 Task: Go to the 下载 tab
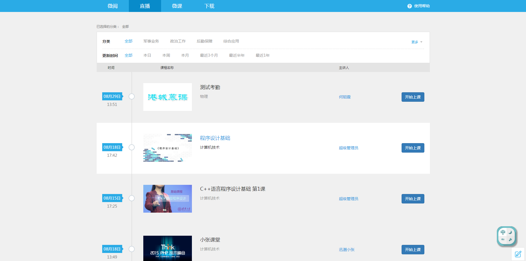pyautogui.click(x=209, y=6)
